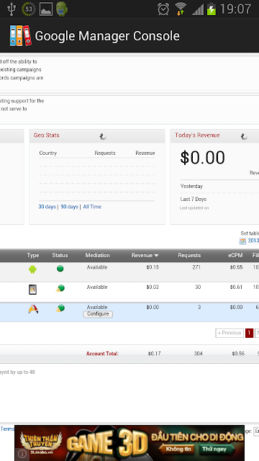Show Geo Stats for All Time
259x461 pixels.
click(92, 207)
